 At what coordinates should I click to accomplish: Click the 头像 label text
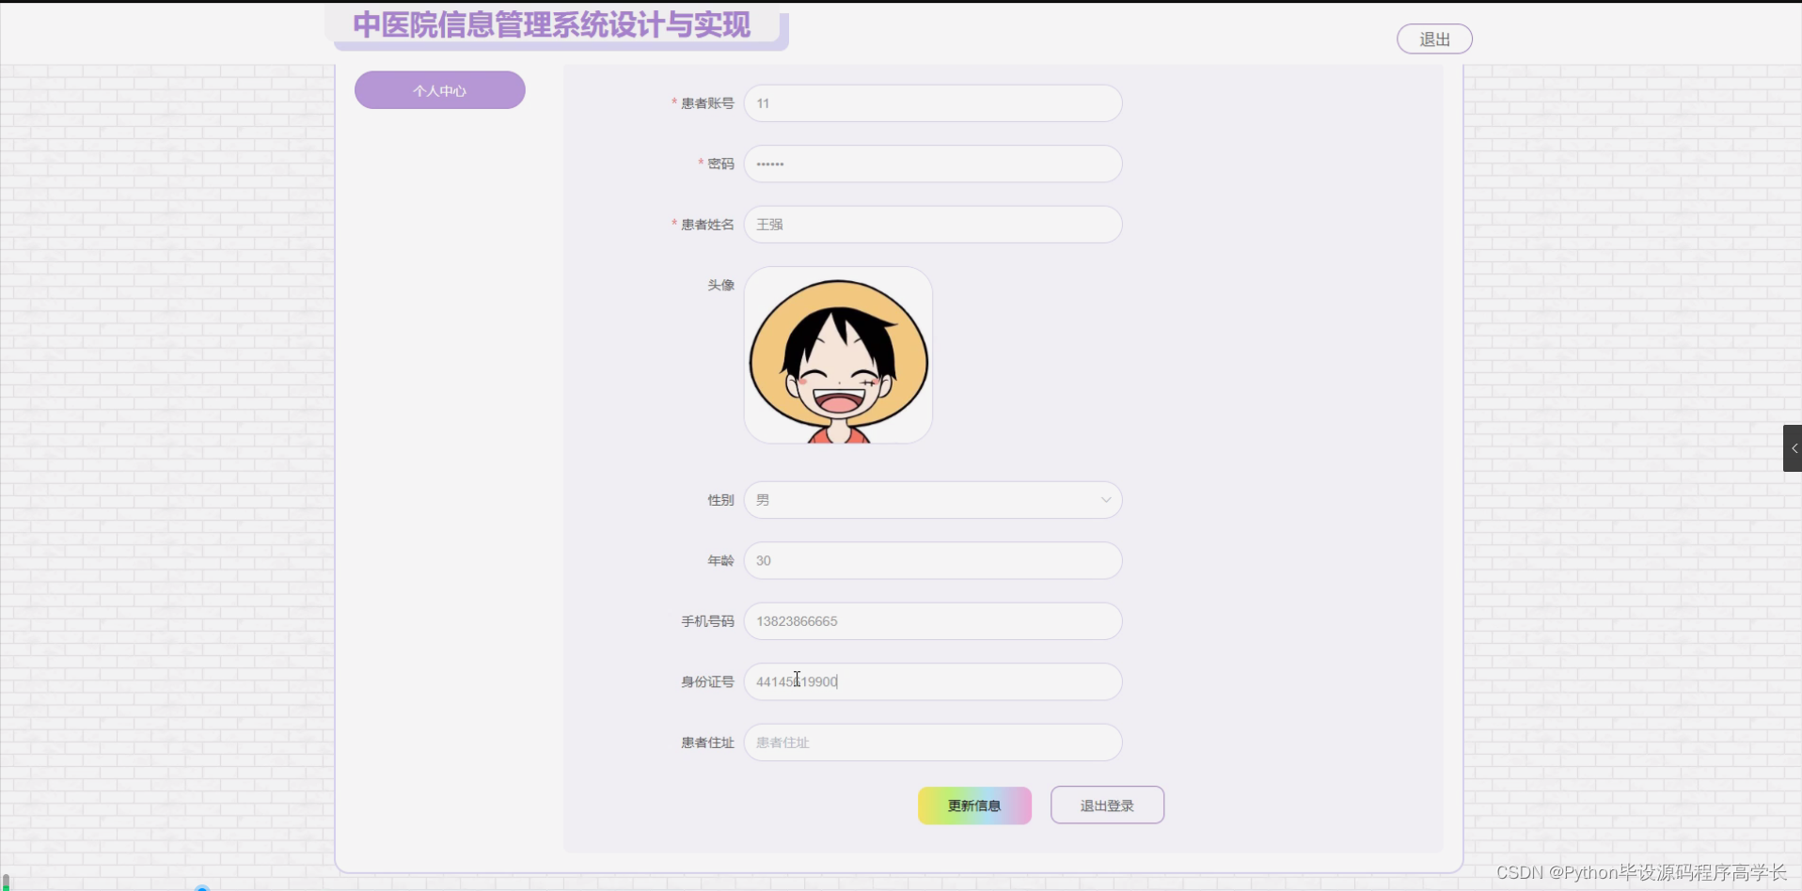click(x=720, y=285)
